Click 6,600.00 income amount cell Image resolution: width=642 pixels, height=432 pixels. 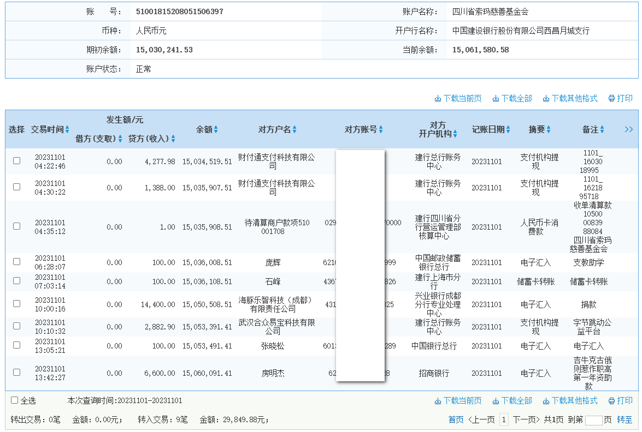coord(160,373)
